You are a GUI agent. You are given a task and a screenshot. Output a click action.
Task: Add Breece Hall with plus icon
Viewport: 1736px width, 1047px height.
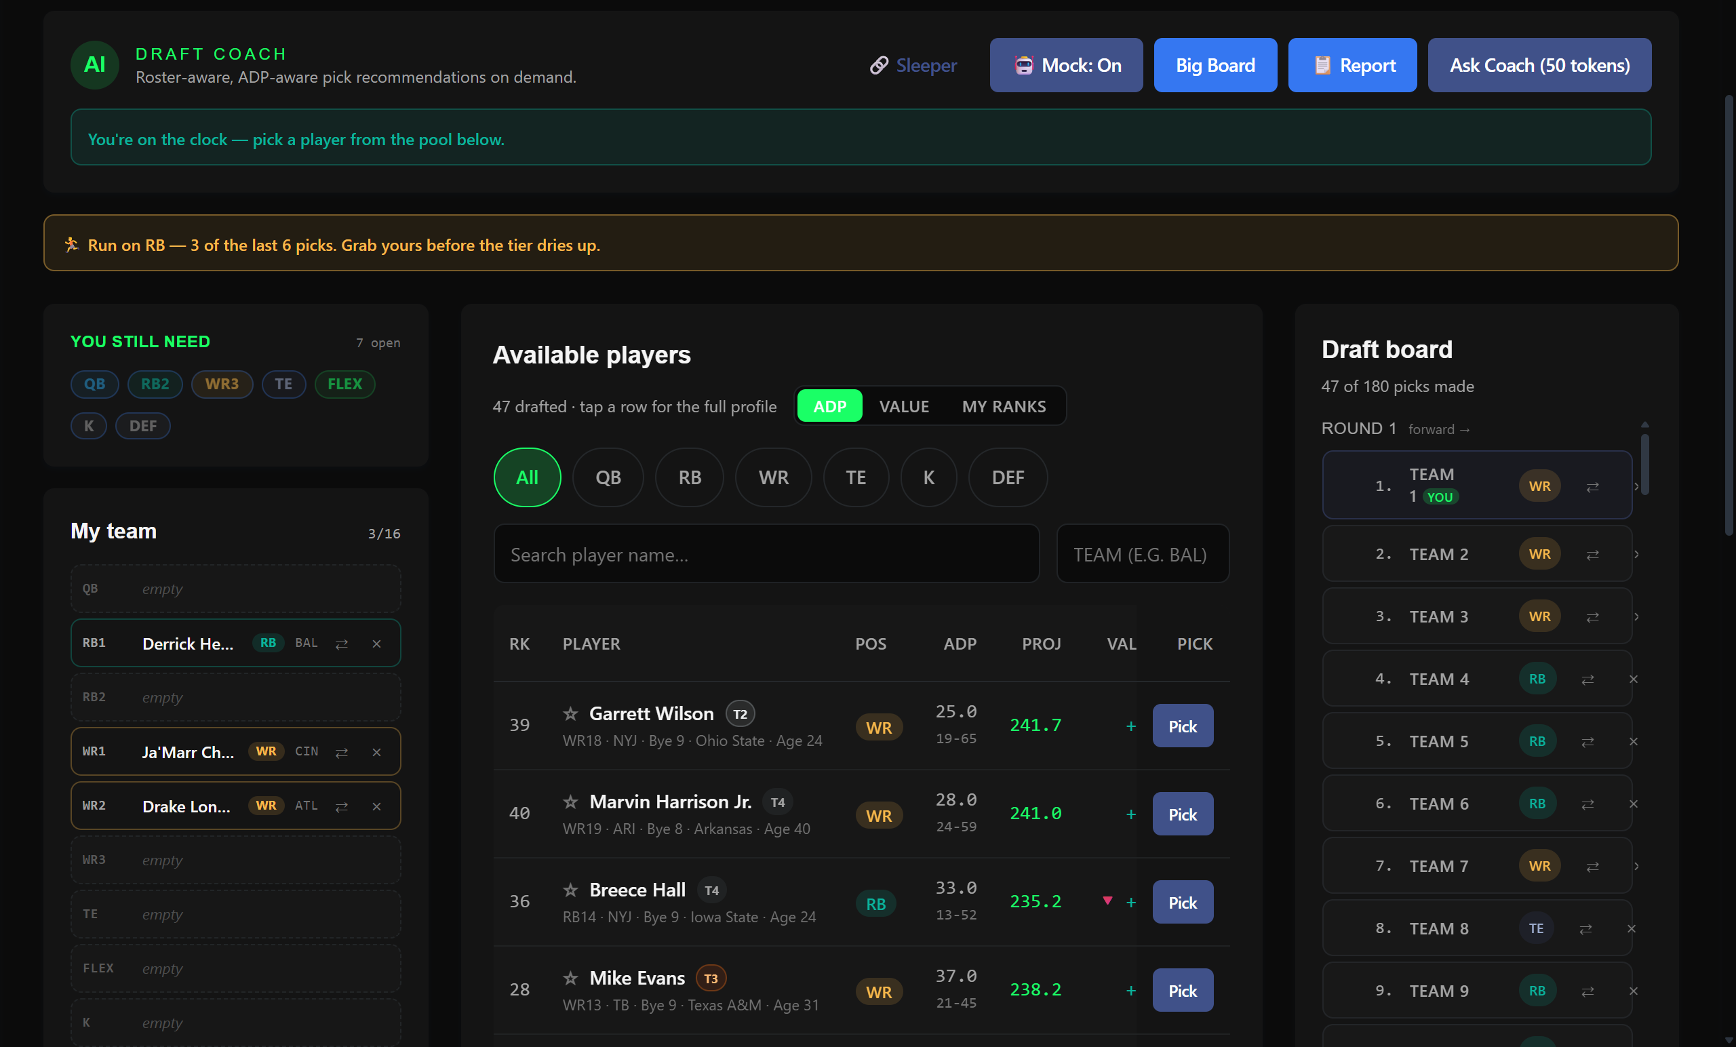[1131, 903]
